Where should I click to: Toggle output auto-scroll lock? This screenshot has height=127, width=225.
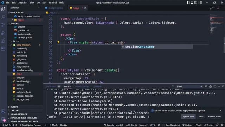(210, 86)
